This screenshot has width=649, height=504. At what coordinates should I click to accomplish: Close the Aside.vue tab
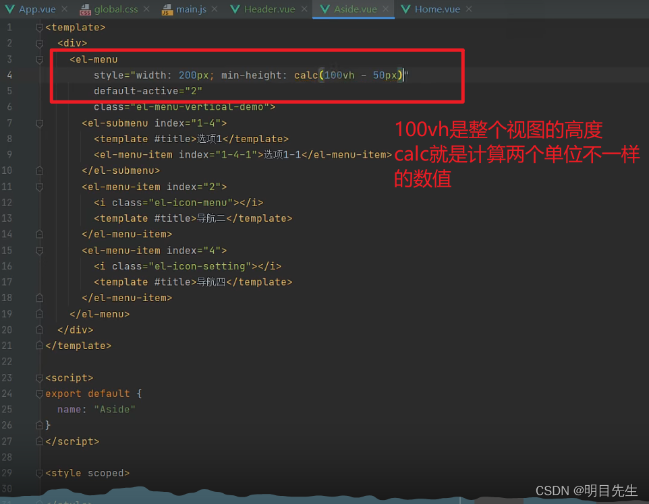coord(386,9)
